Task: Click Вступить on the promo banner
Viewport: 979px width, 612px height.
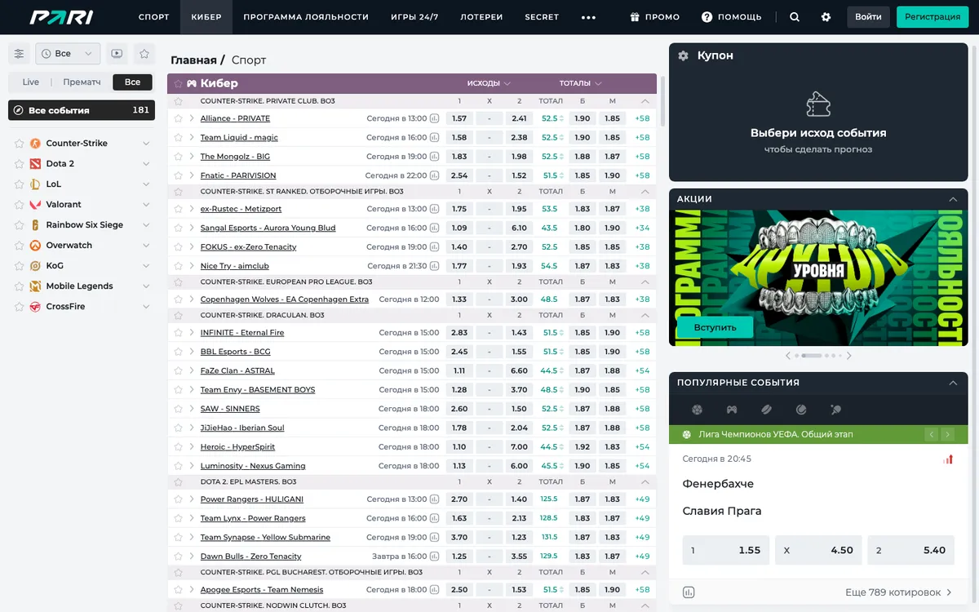Action: pyautogui.click(x=715, y=327)
